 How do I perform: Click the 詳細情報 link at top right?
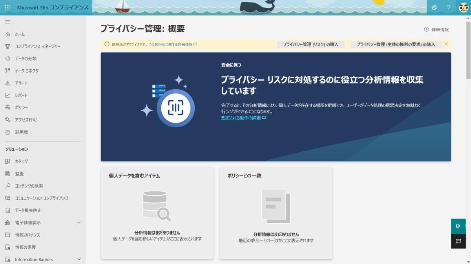[440, 29]
